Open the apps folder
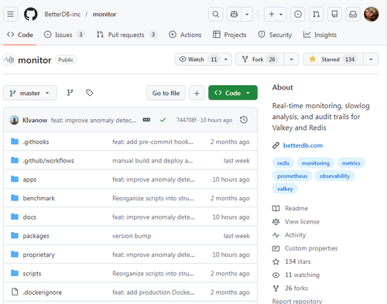This screenshot has width=387, height=304. (29, 179)
